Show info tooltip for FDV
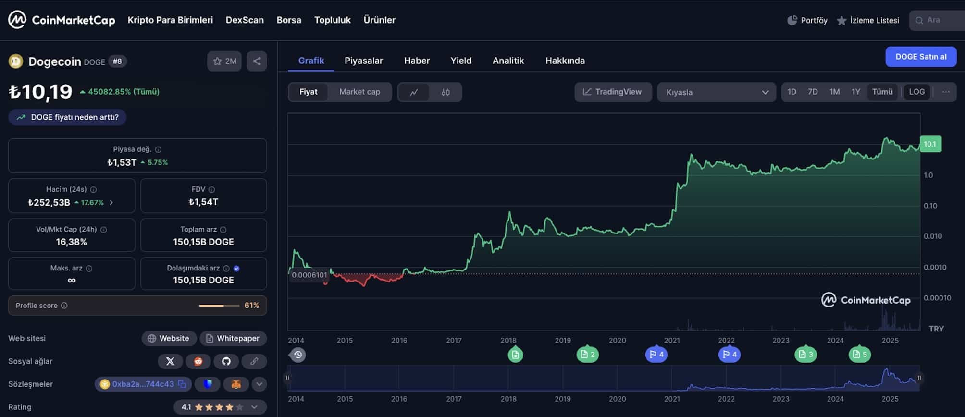This screenshot has width=965, height=417. [211, 190]
